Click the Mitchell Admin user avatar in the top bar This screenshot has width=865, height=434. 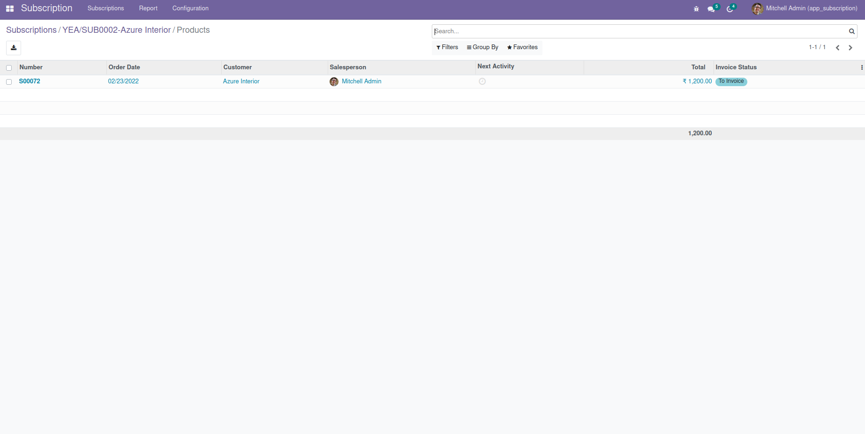[757, 8]
